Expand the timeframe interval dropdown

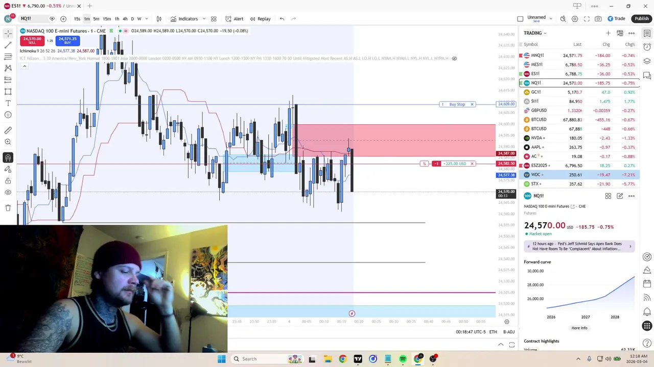146,19
